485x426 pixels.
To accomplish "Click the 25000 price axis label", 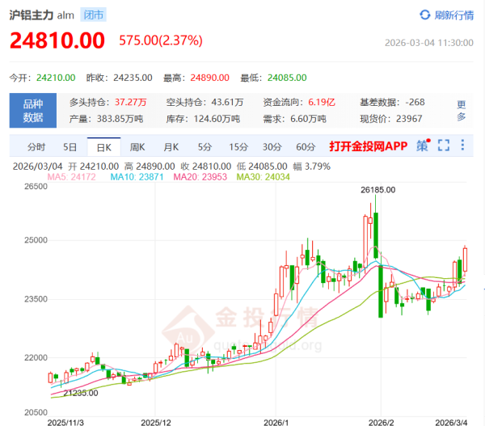I will pos(36,240).
